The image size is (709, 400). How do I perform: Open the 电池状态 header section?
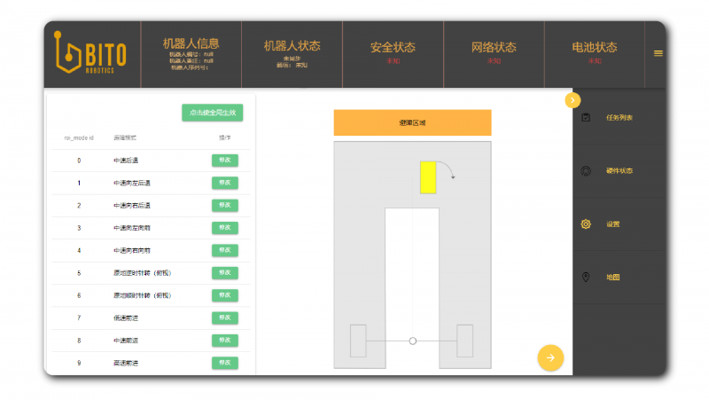coord(594,53)
